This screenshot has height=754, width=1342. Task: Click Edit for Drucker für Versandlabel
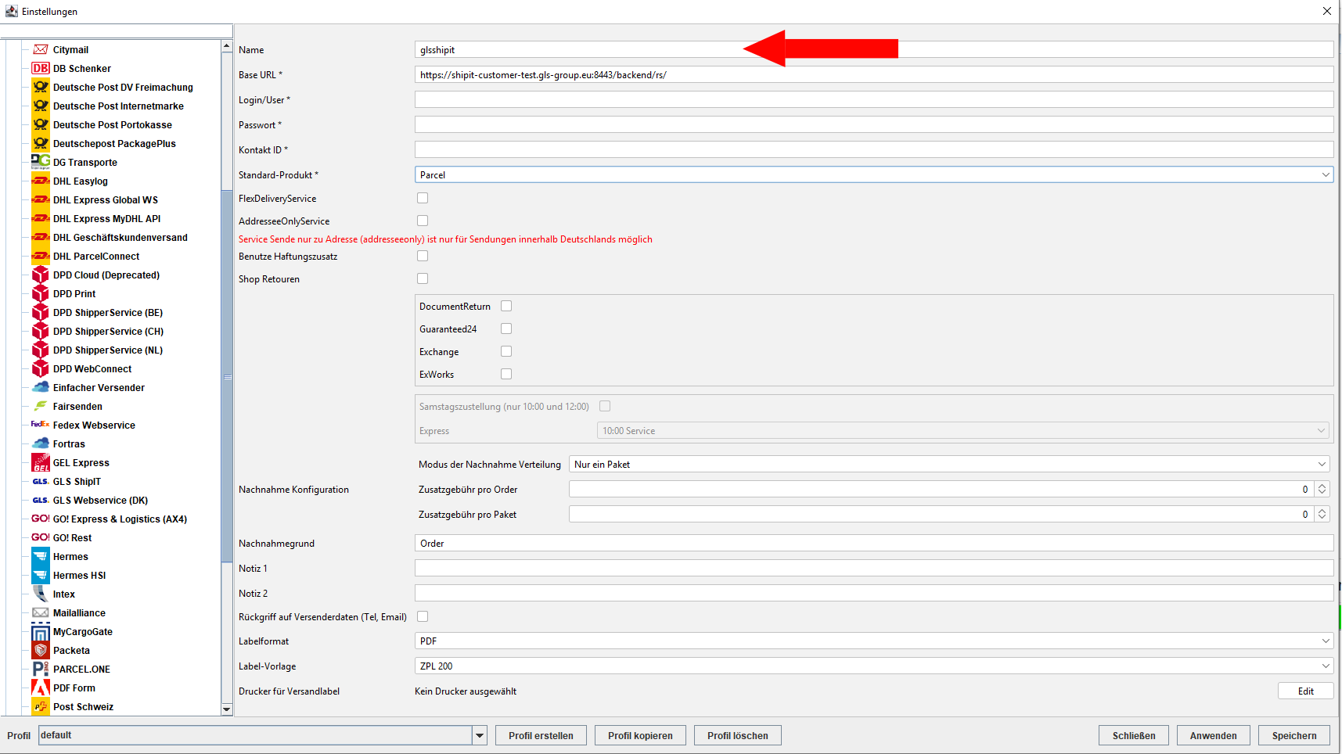(1305, 691)
